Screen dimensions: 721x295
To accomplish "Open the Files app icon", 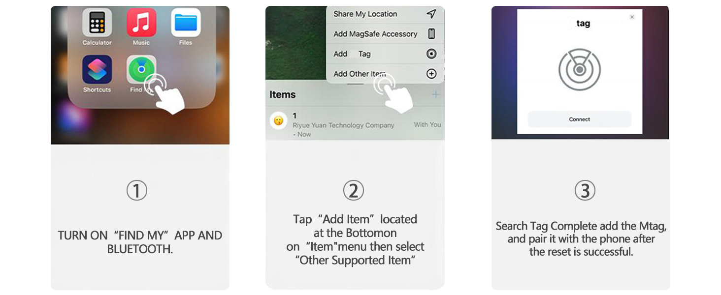I will (x=185, y=23).
